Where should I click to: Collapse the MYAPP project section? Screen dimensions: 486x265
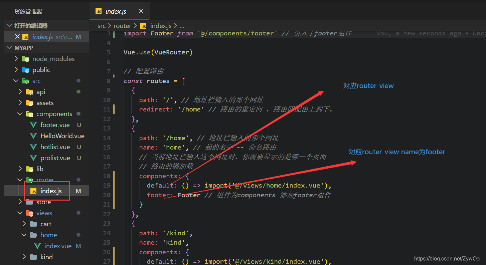9,48
